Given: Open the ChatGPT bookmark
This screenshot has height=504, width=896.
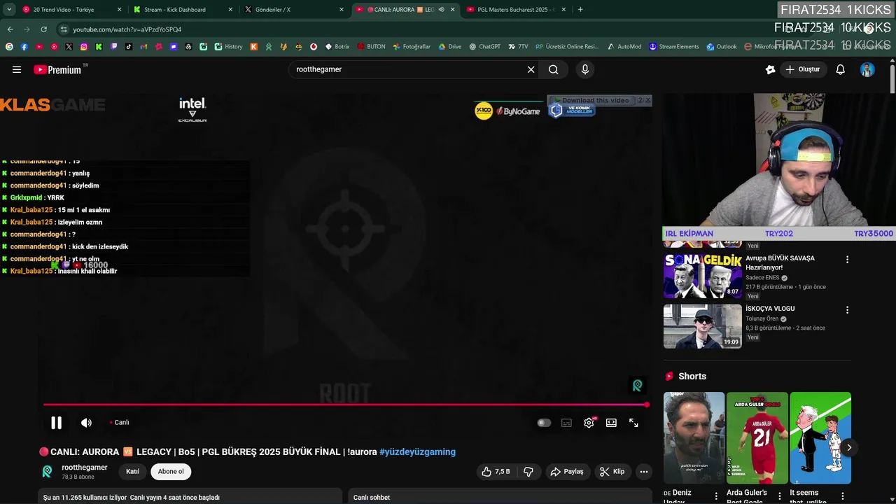Looking at the screenshot, I should [x=485, y=47].
